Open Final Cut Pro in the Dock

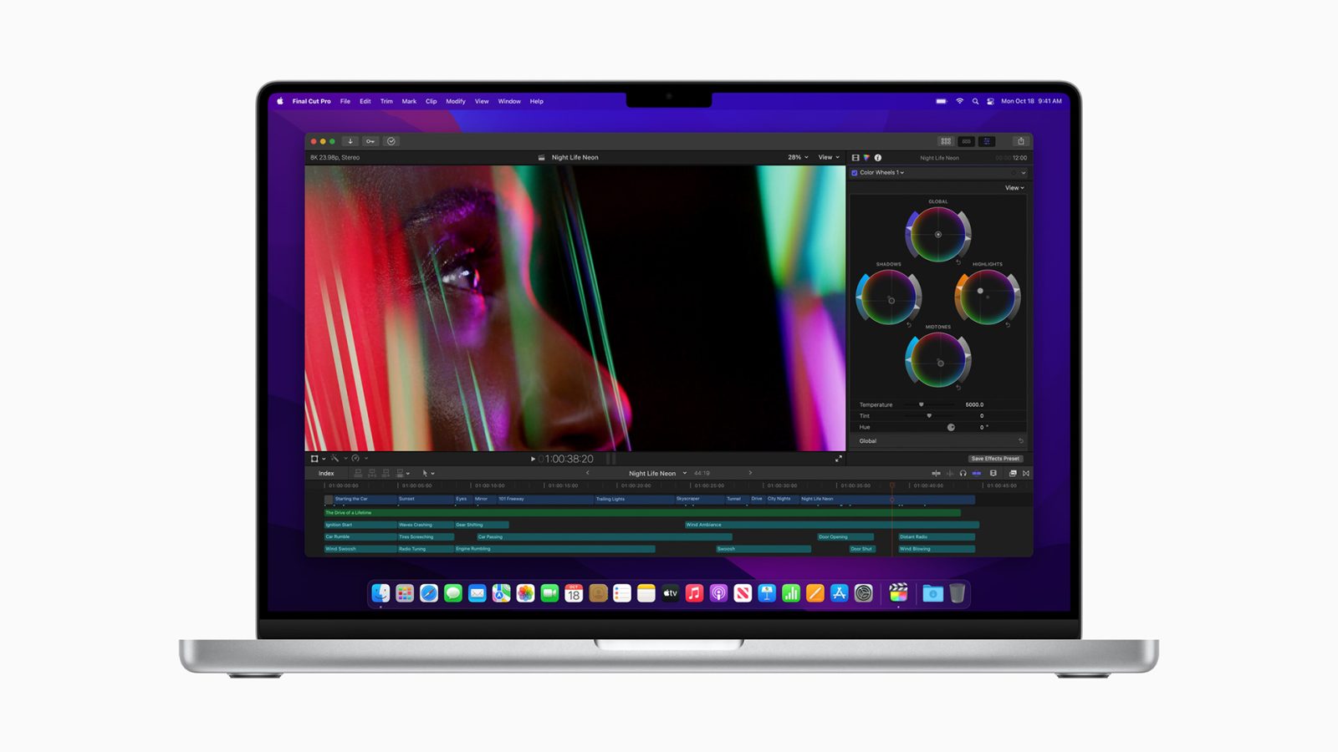tap(898, 593)
